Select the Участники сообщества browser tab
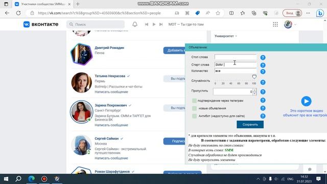 coord(42,4)
